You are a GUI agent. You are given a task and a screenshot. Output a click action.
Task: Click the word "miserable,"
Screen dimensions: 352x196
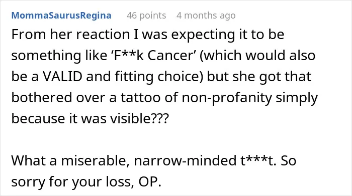tap(95, 160)
